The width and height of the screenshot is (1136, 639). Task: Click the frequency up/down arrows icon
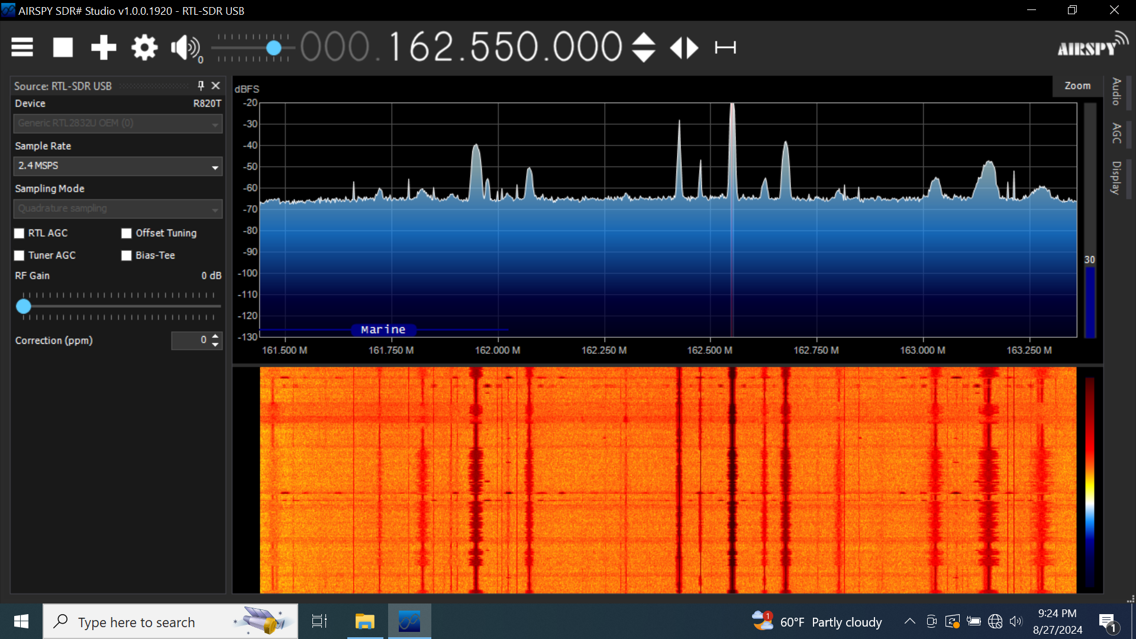click(643, 47)
